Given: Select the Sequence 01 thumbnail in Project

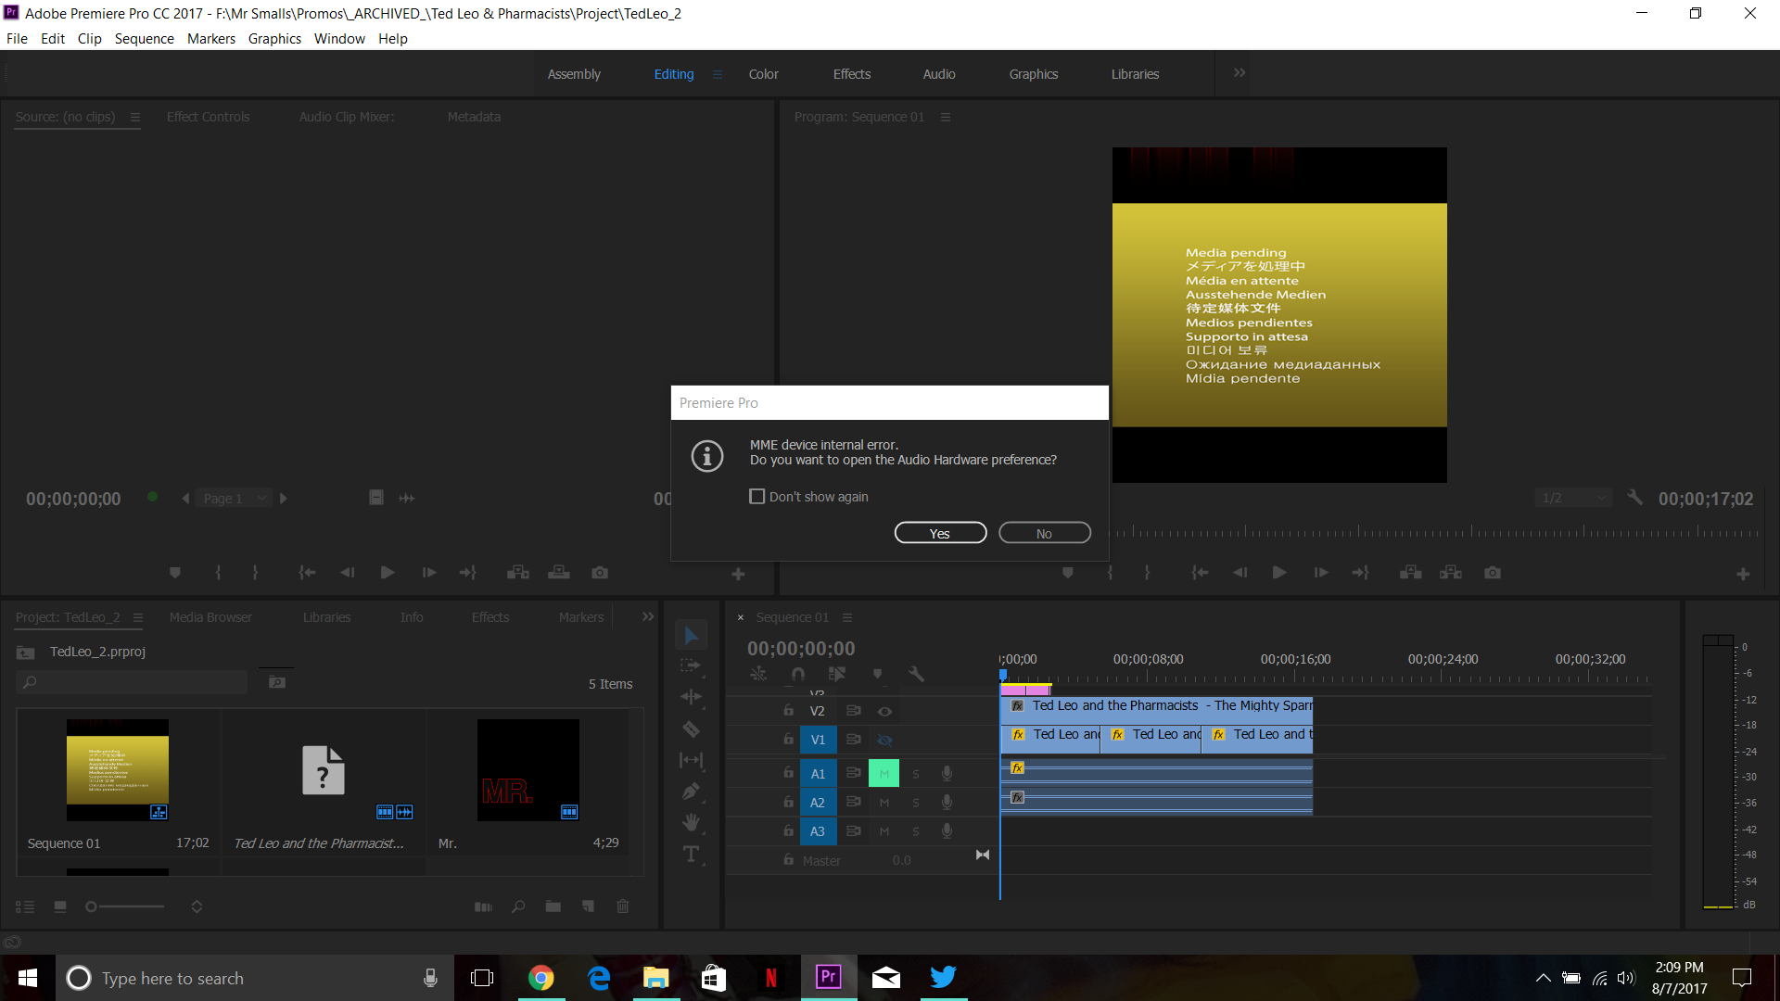Looking at the screenshot, I should click(x=118, y=770).
